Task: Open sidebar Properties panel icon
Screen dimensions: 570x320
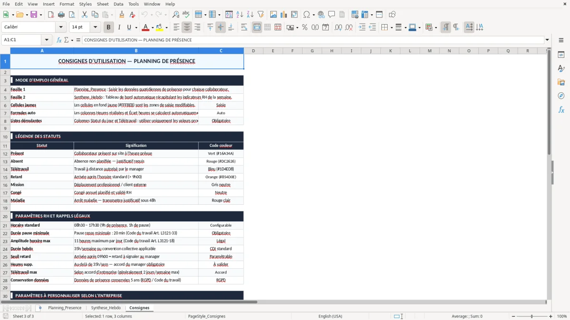Action: click(x=561, y=55)
